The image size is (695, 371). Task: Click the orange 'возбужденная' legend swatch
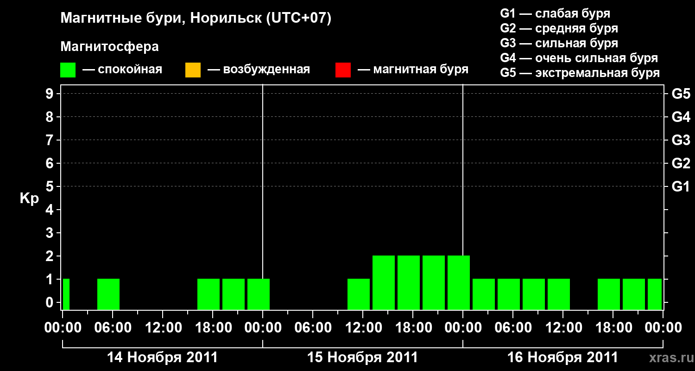pyautogui.click(x=193, y=70)
